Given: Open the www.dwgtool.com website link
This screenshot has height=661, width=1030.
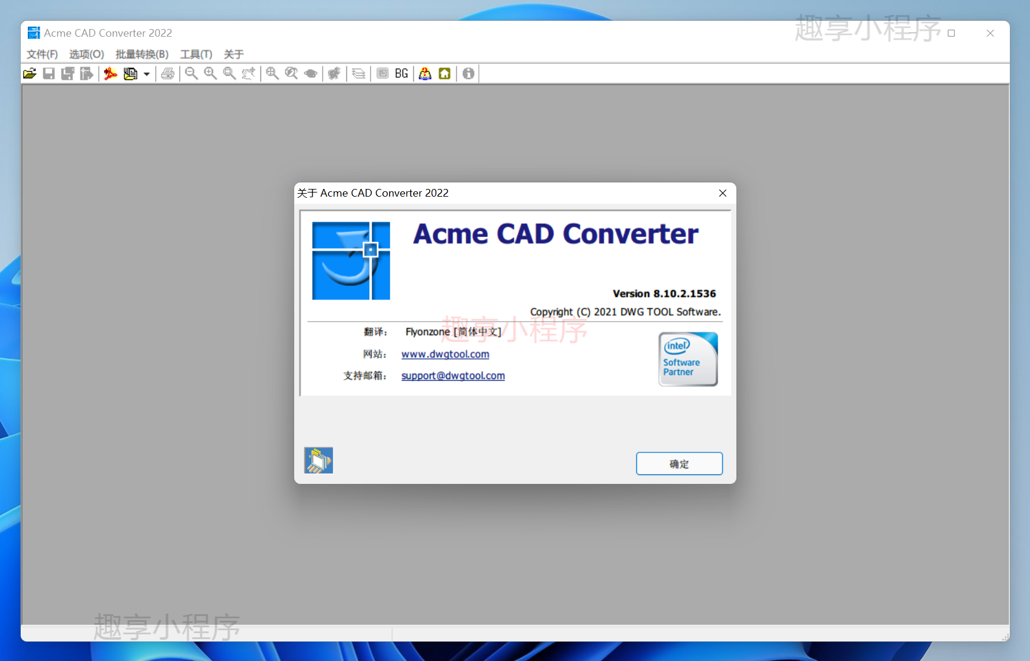Looking at the screenshot, I should (x=445, y=354).
